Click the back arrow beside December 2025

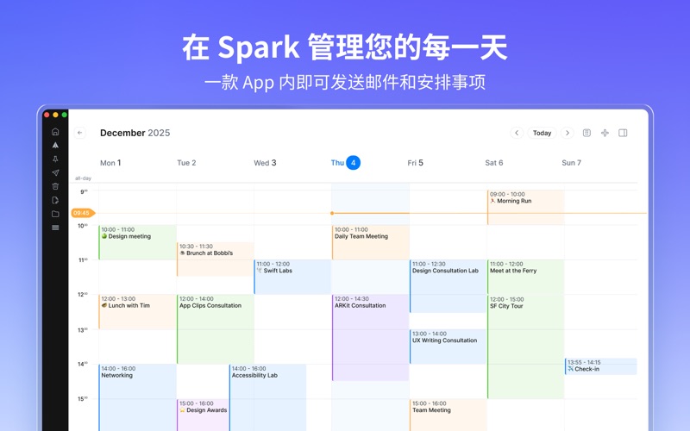[x=79, y=133]
